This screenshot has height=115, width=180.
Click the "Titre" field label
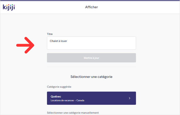tap(50, 34)
